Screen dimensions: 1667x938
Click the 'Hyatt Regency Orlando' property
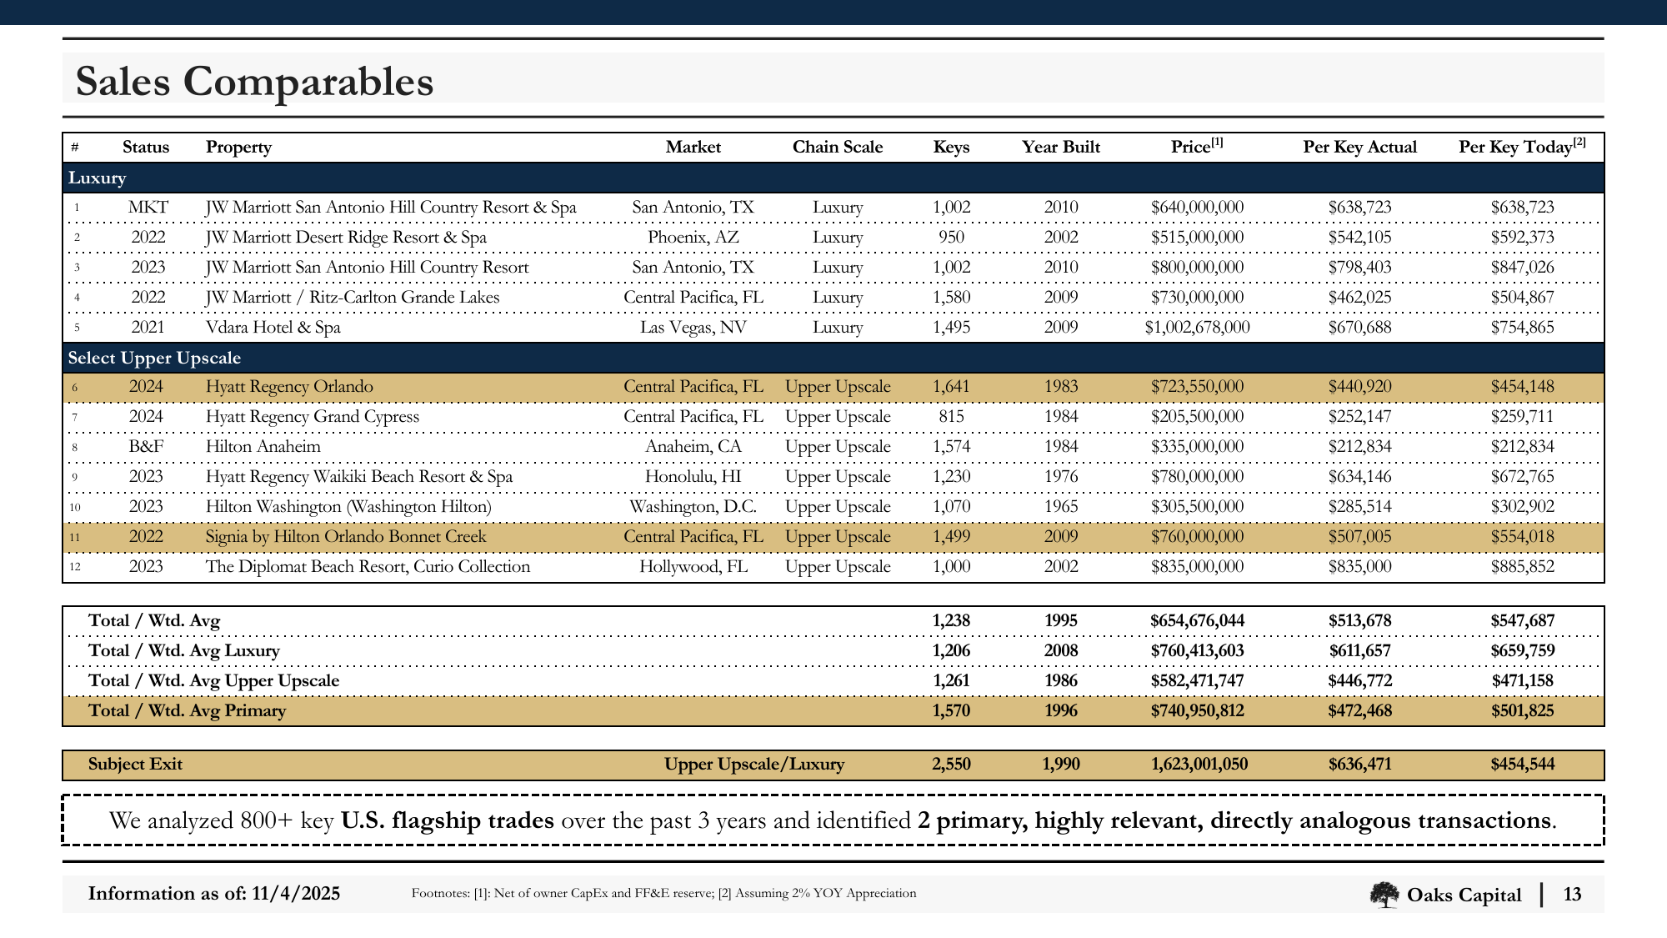(289, 386)
